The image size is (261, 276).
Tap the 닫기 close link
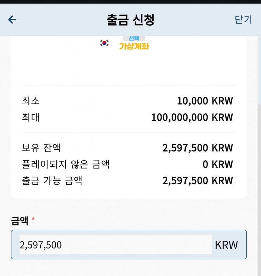243,20
